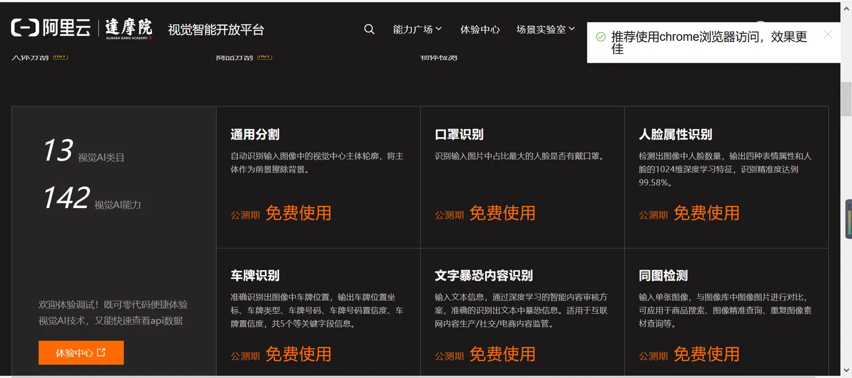This screenshot has width=852, height=378.
Task: Dismiss the chrome browser recommendation notice
Action: (828, 34)
